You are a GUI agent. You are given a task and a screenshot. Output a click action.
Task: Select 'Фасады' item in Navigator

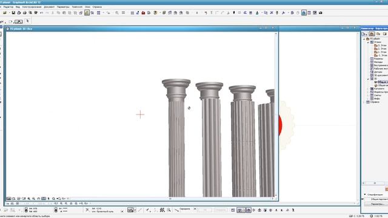(x=376, y=62)
